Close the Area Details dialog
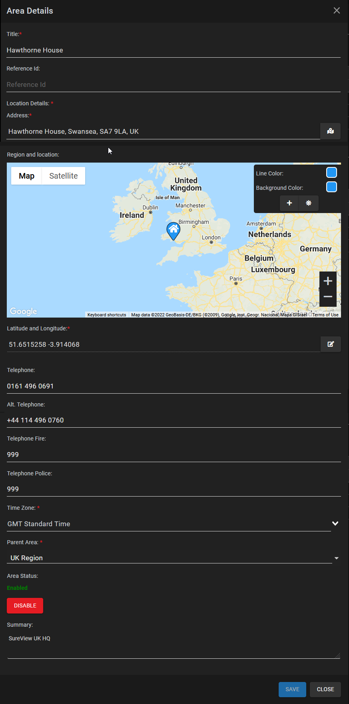The height and width of the screenshot is (704, 349). tap(337, 11)
